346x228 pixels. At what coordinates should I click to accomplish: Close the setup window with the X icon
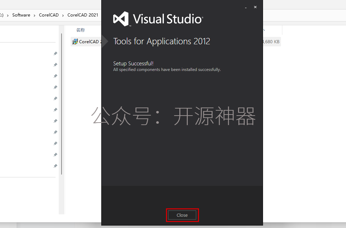point(255,7)
